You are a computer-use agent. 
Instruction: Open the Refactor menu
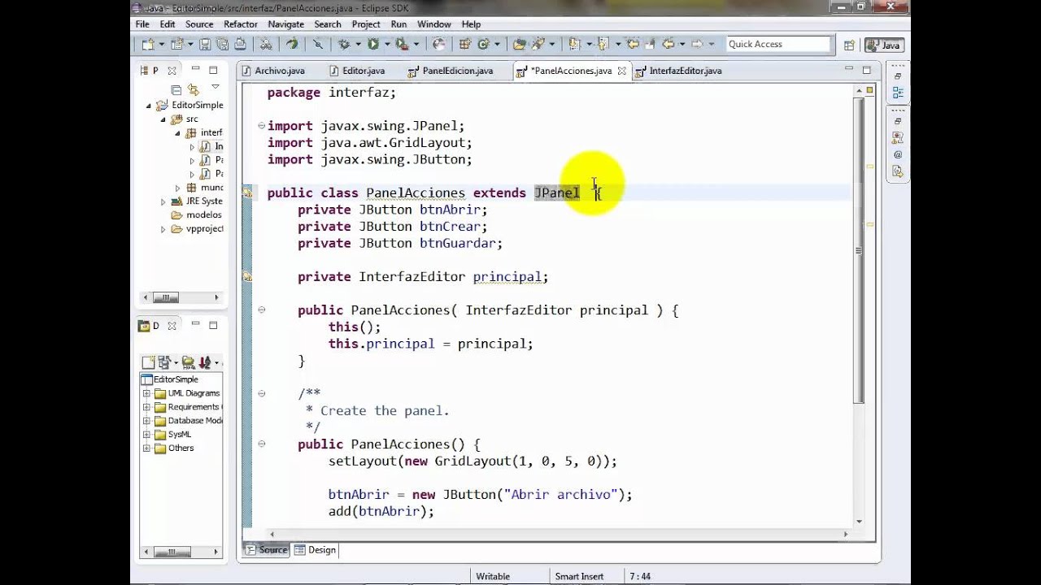click(241, 24)
